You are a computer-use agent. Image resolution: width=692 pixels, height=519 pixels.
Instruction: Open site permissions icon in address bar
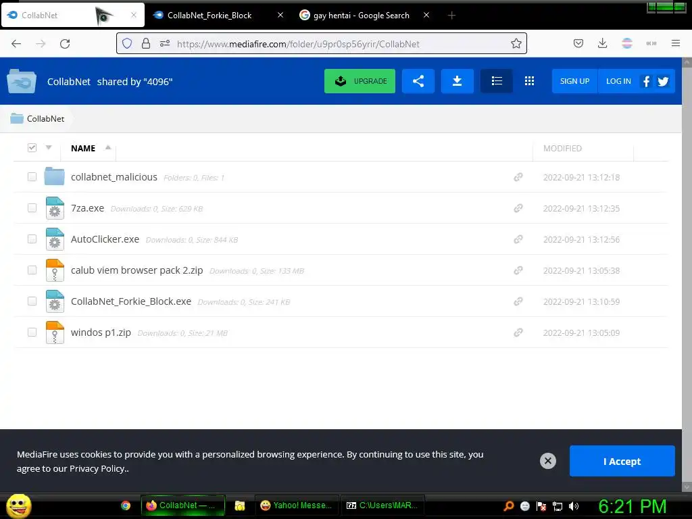pyautogui.click(x=165, y=44)
